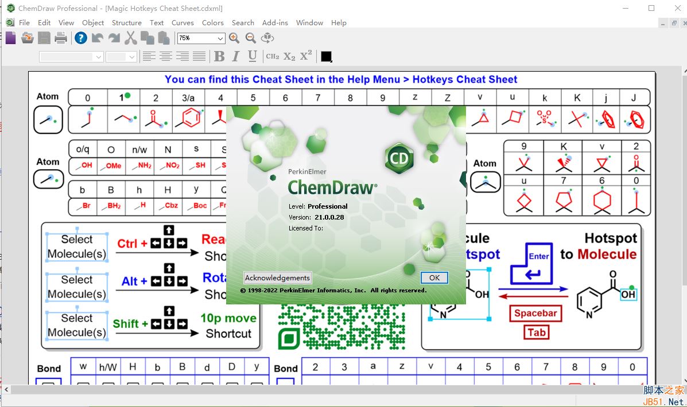Toggle bold text formatting
This screenshot has width=687, height=407.
[219, 56]
